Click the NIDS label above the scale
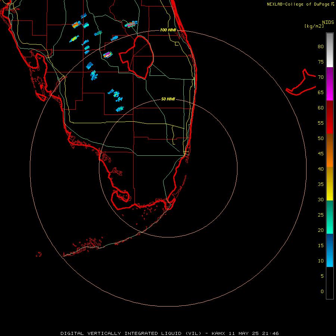The height and width of the screenshot is (336, 336). point(328,22)
